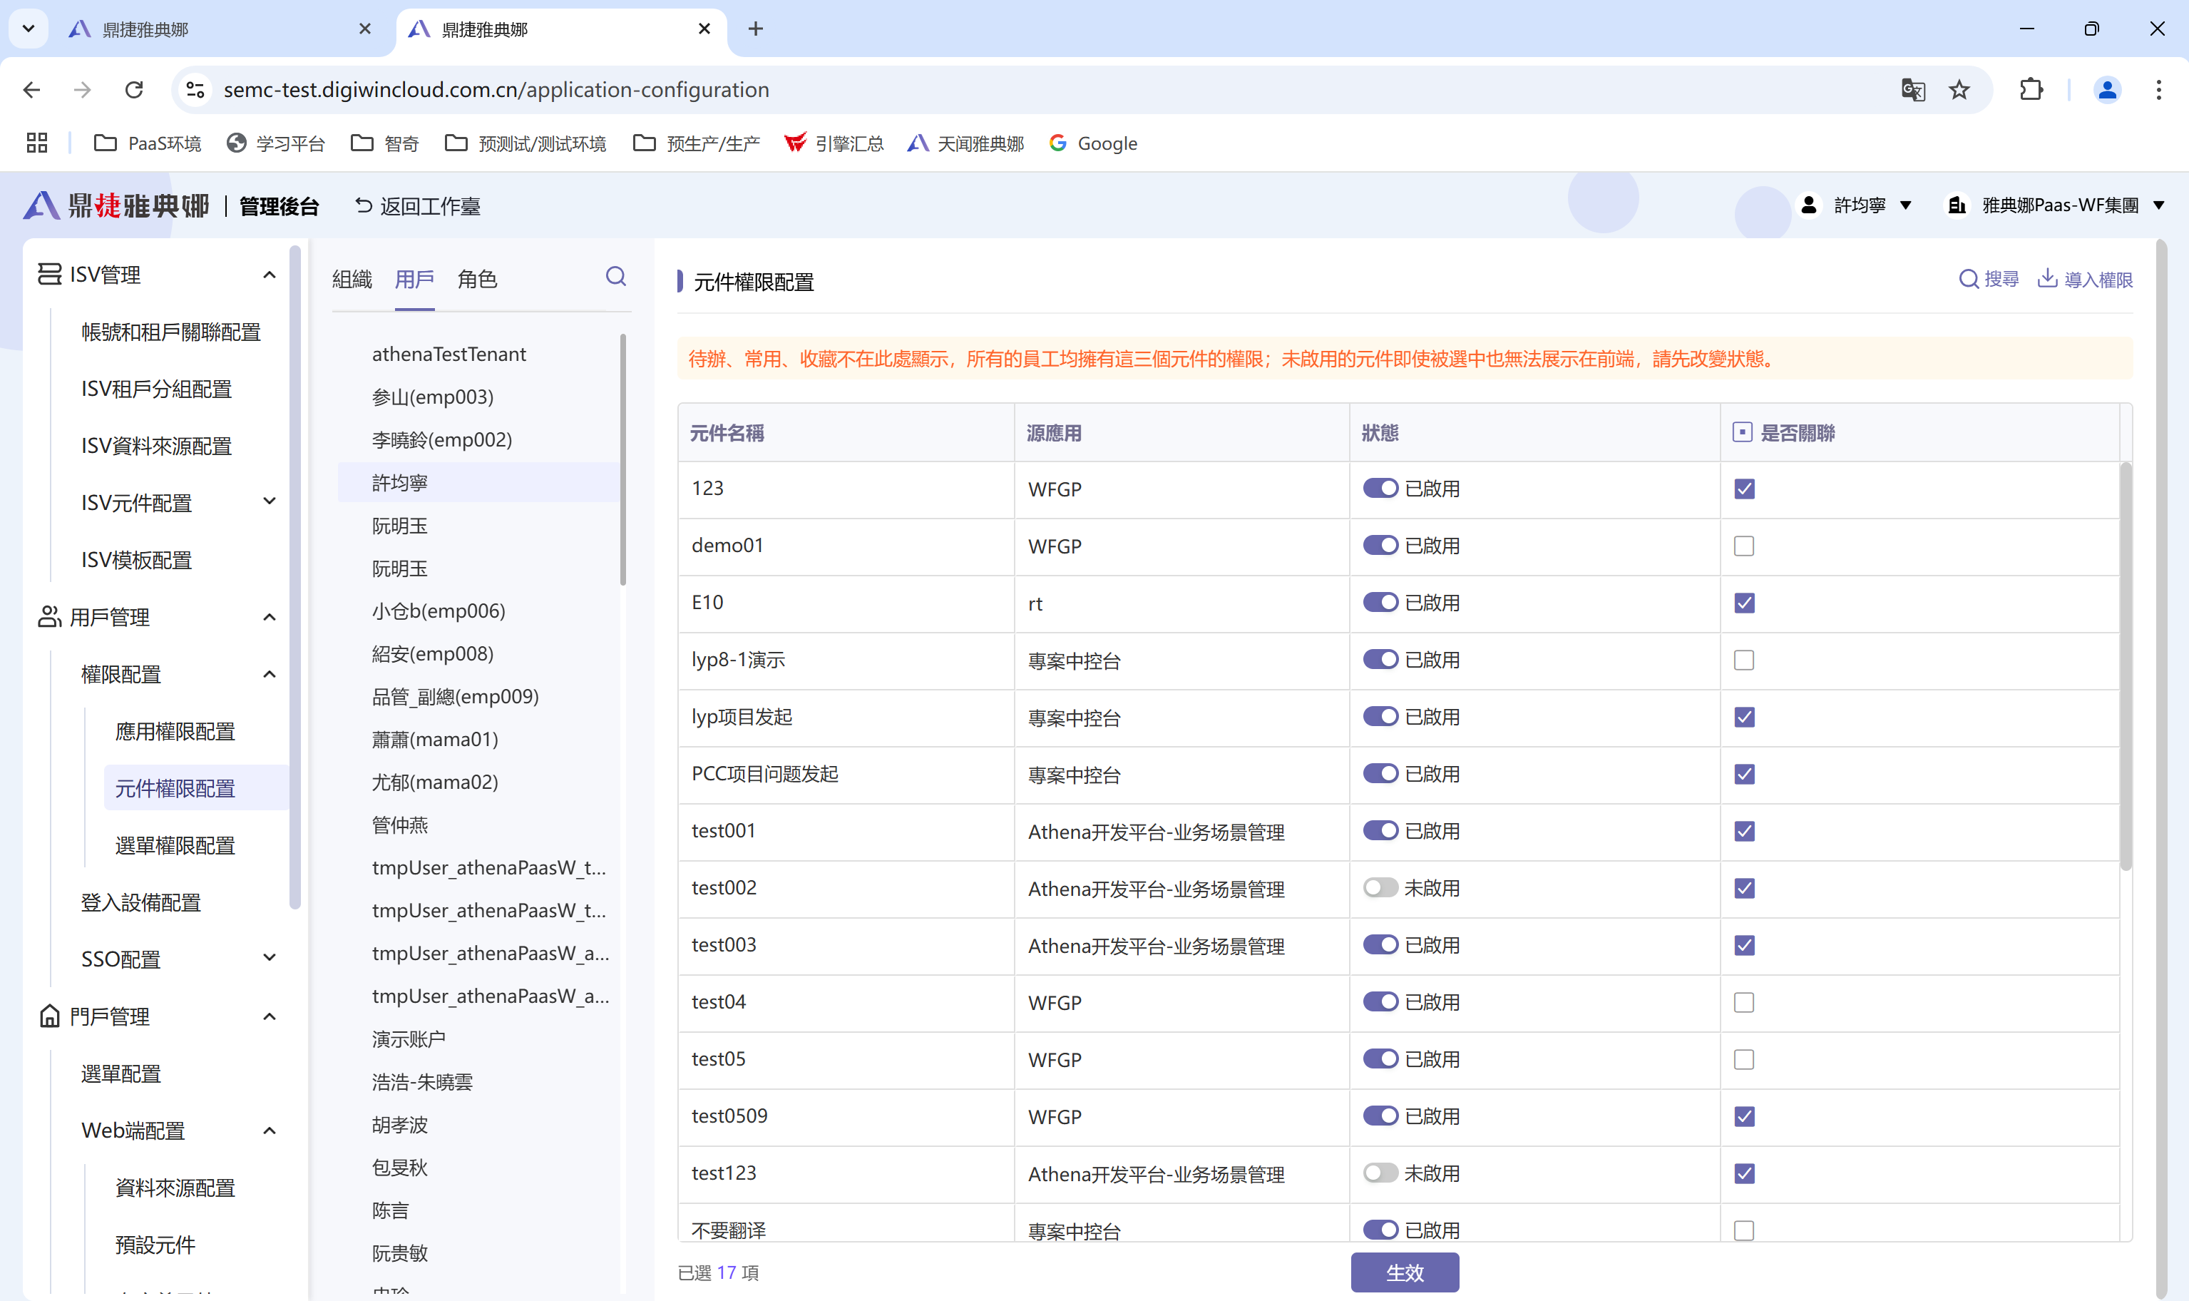The image size is (2189, 1301).
Task: Collapse the Web端配置 submenu
Action: click(x=269, y=1130)
